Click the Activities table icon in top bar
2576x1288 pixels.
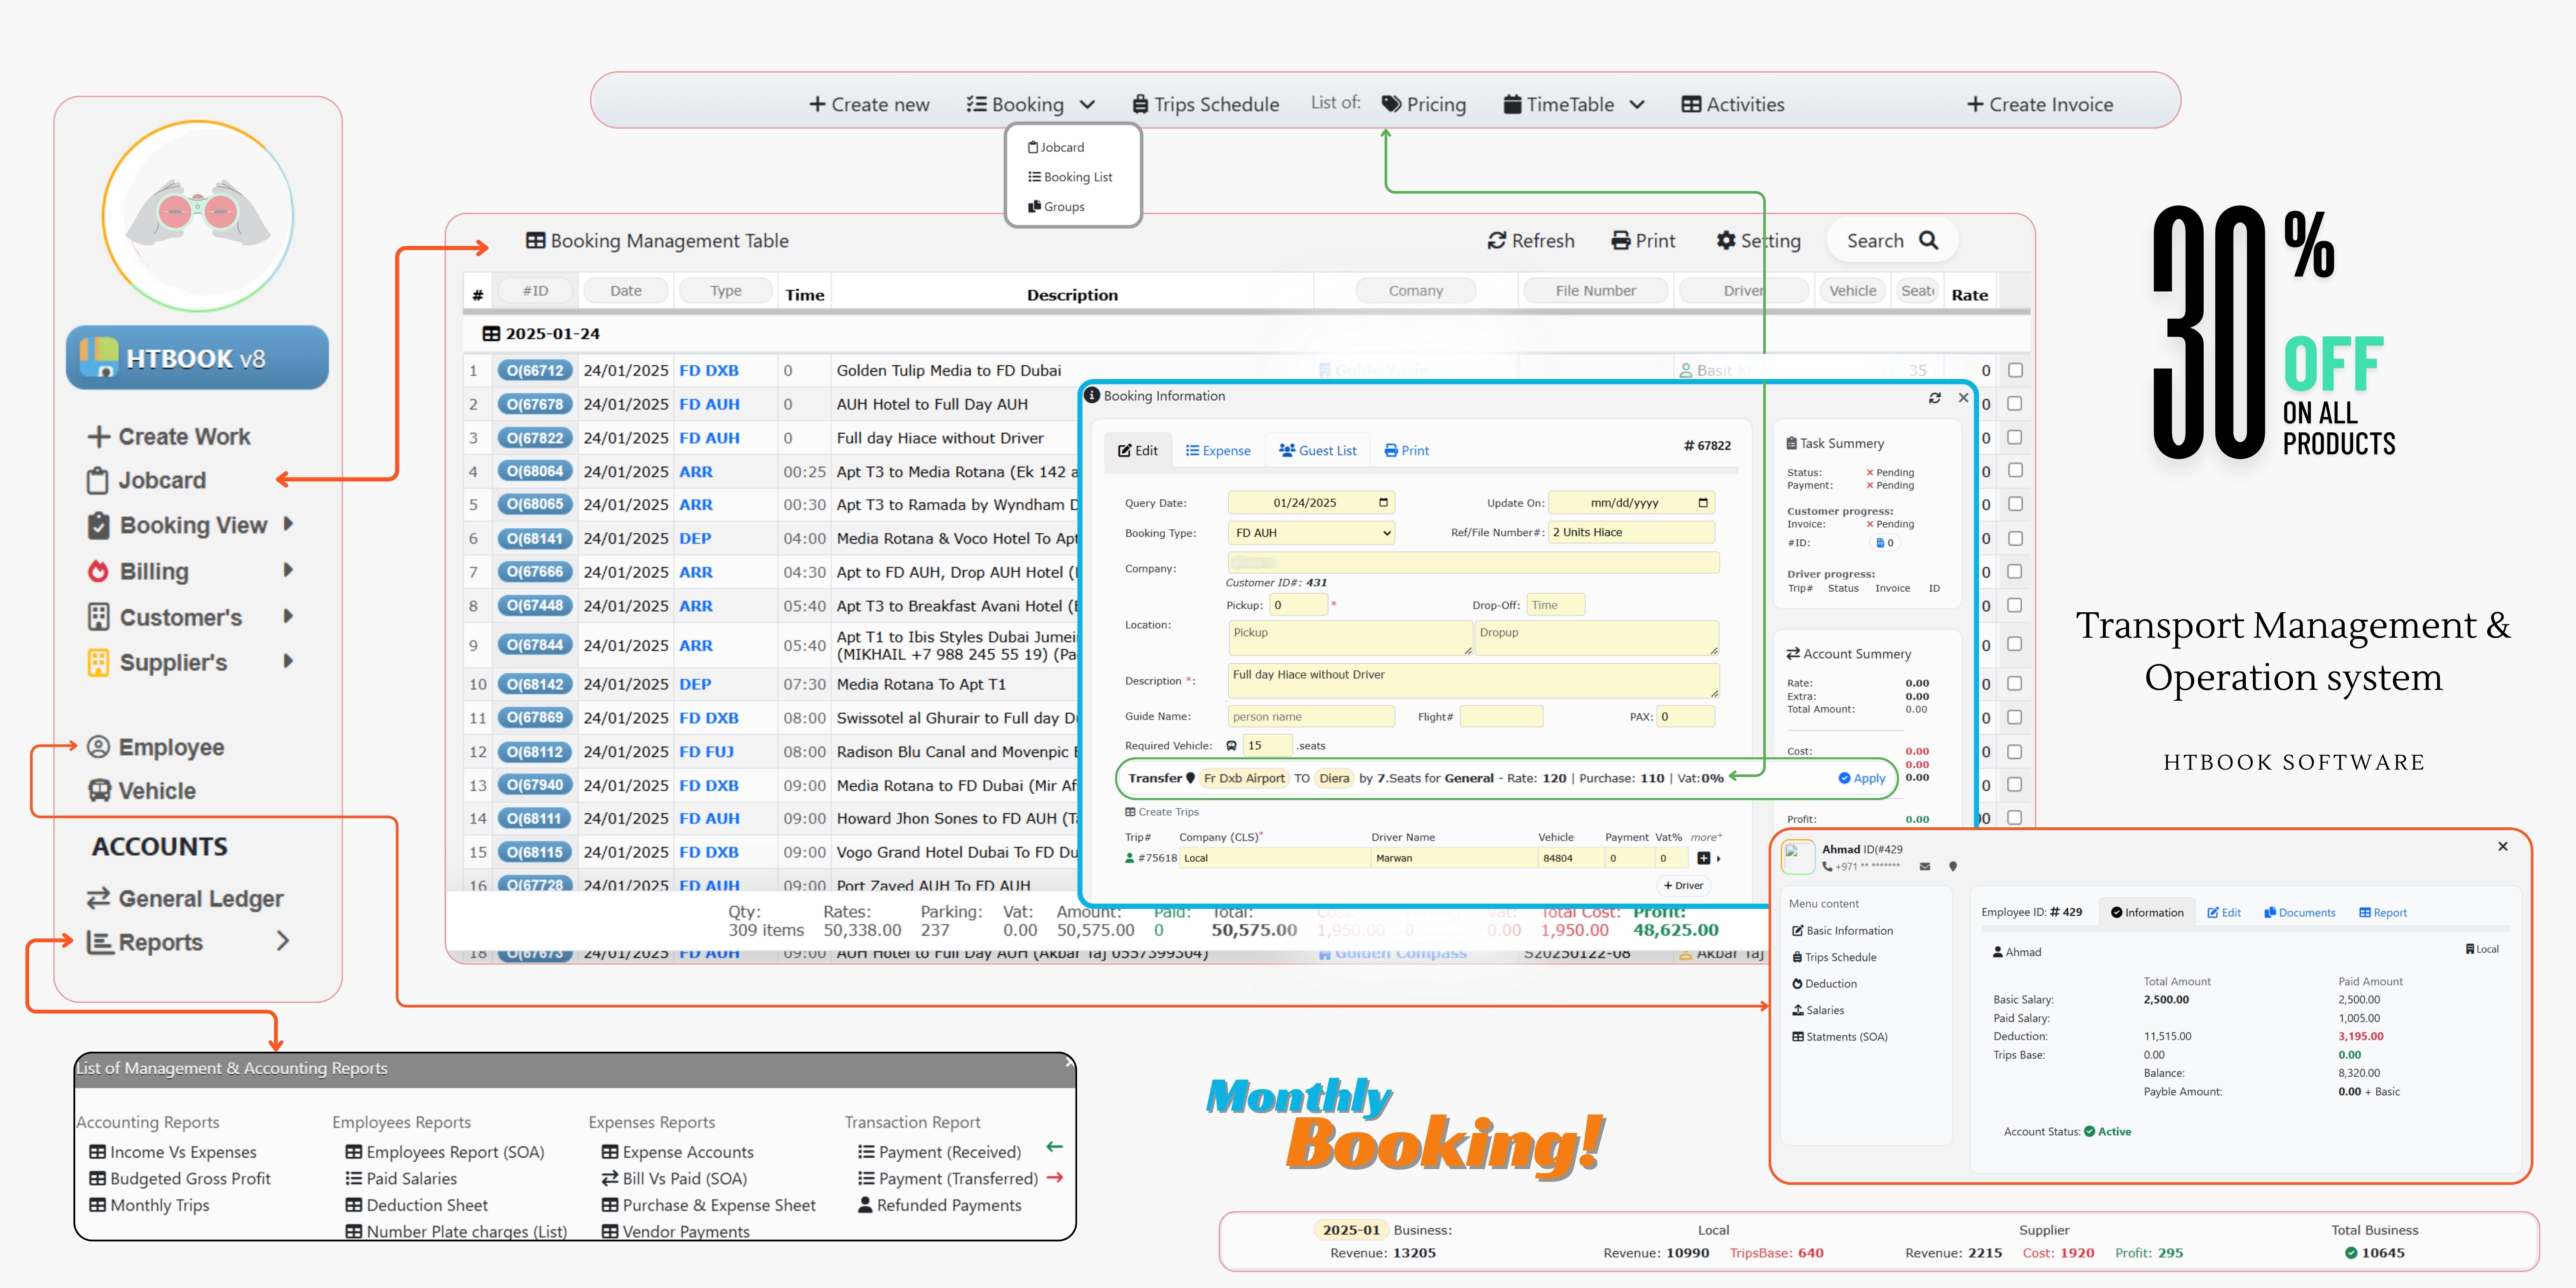[x=1691, y=104]
